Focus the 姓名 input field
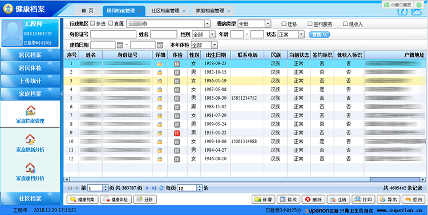Viewport: 428px width, 215px height. click(x=164, y=34)
